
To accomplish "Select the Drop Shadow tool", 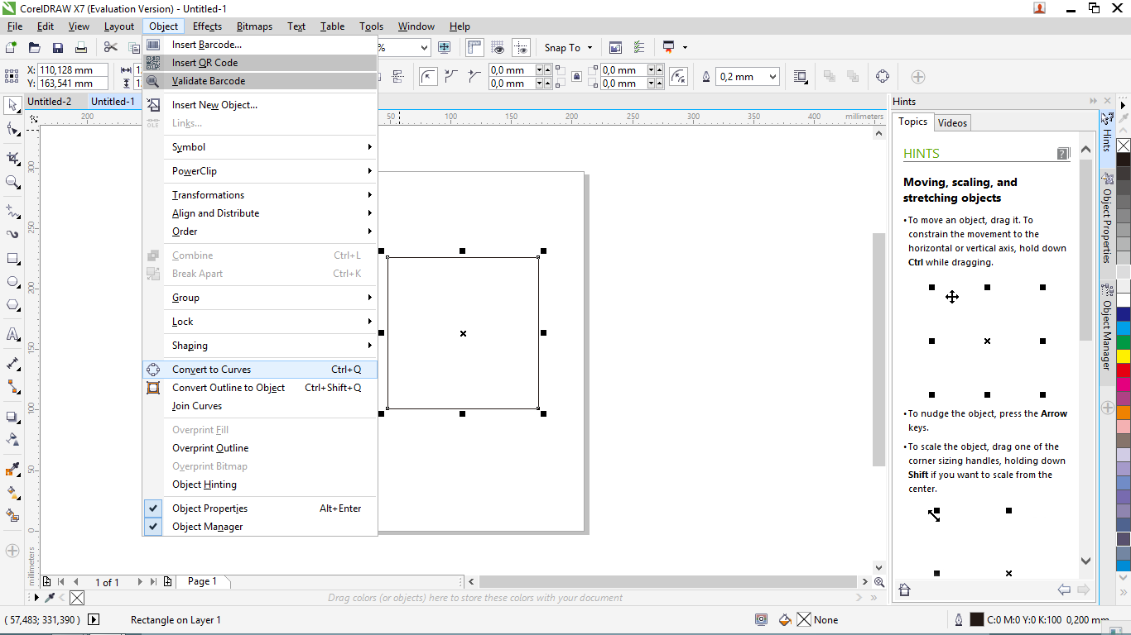I will click(12, 417).
